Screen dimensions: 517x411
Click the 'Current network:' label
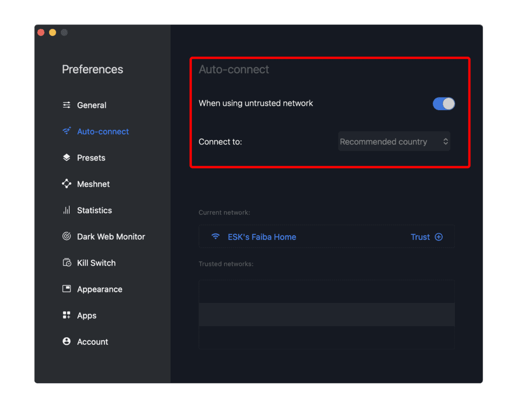pos(224,213)
